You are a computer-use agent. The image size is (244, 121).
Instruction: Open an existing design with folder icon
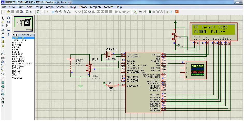[x=8, y=12]
